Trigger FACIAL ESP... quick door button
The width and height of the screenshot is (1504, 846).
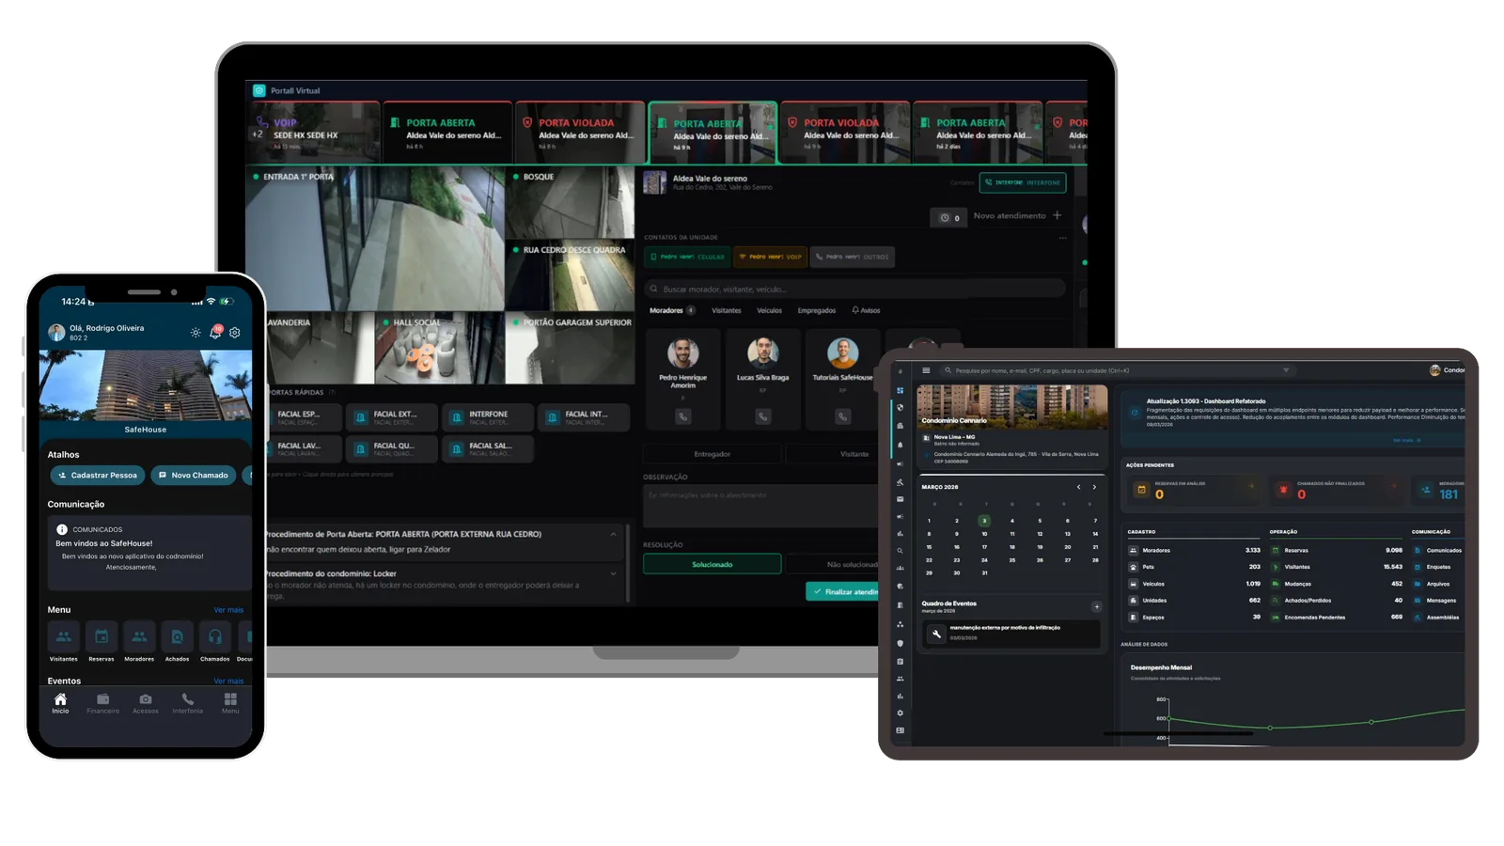pyautogui.click(x=304, y=417)
